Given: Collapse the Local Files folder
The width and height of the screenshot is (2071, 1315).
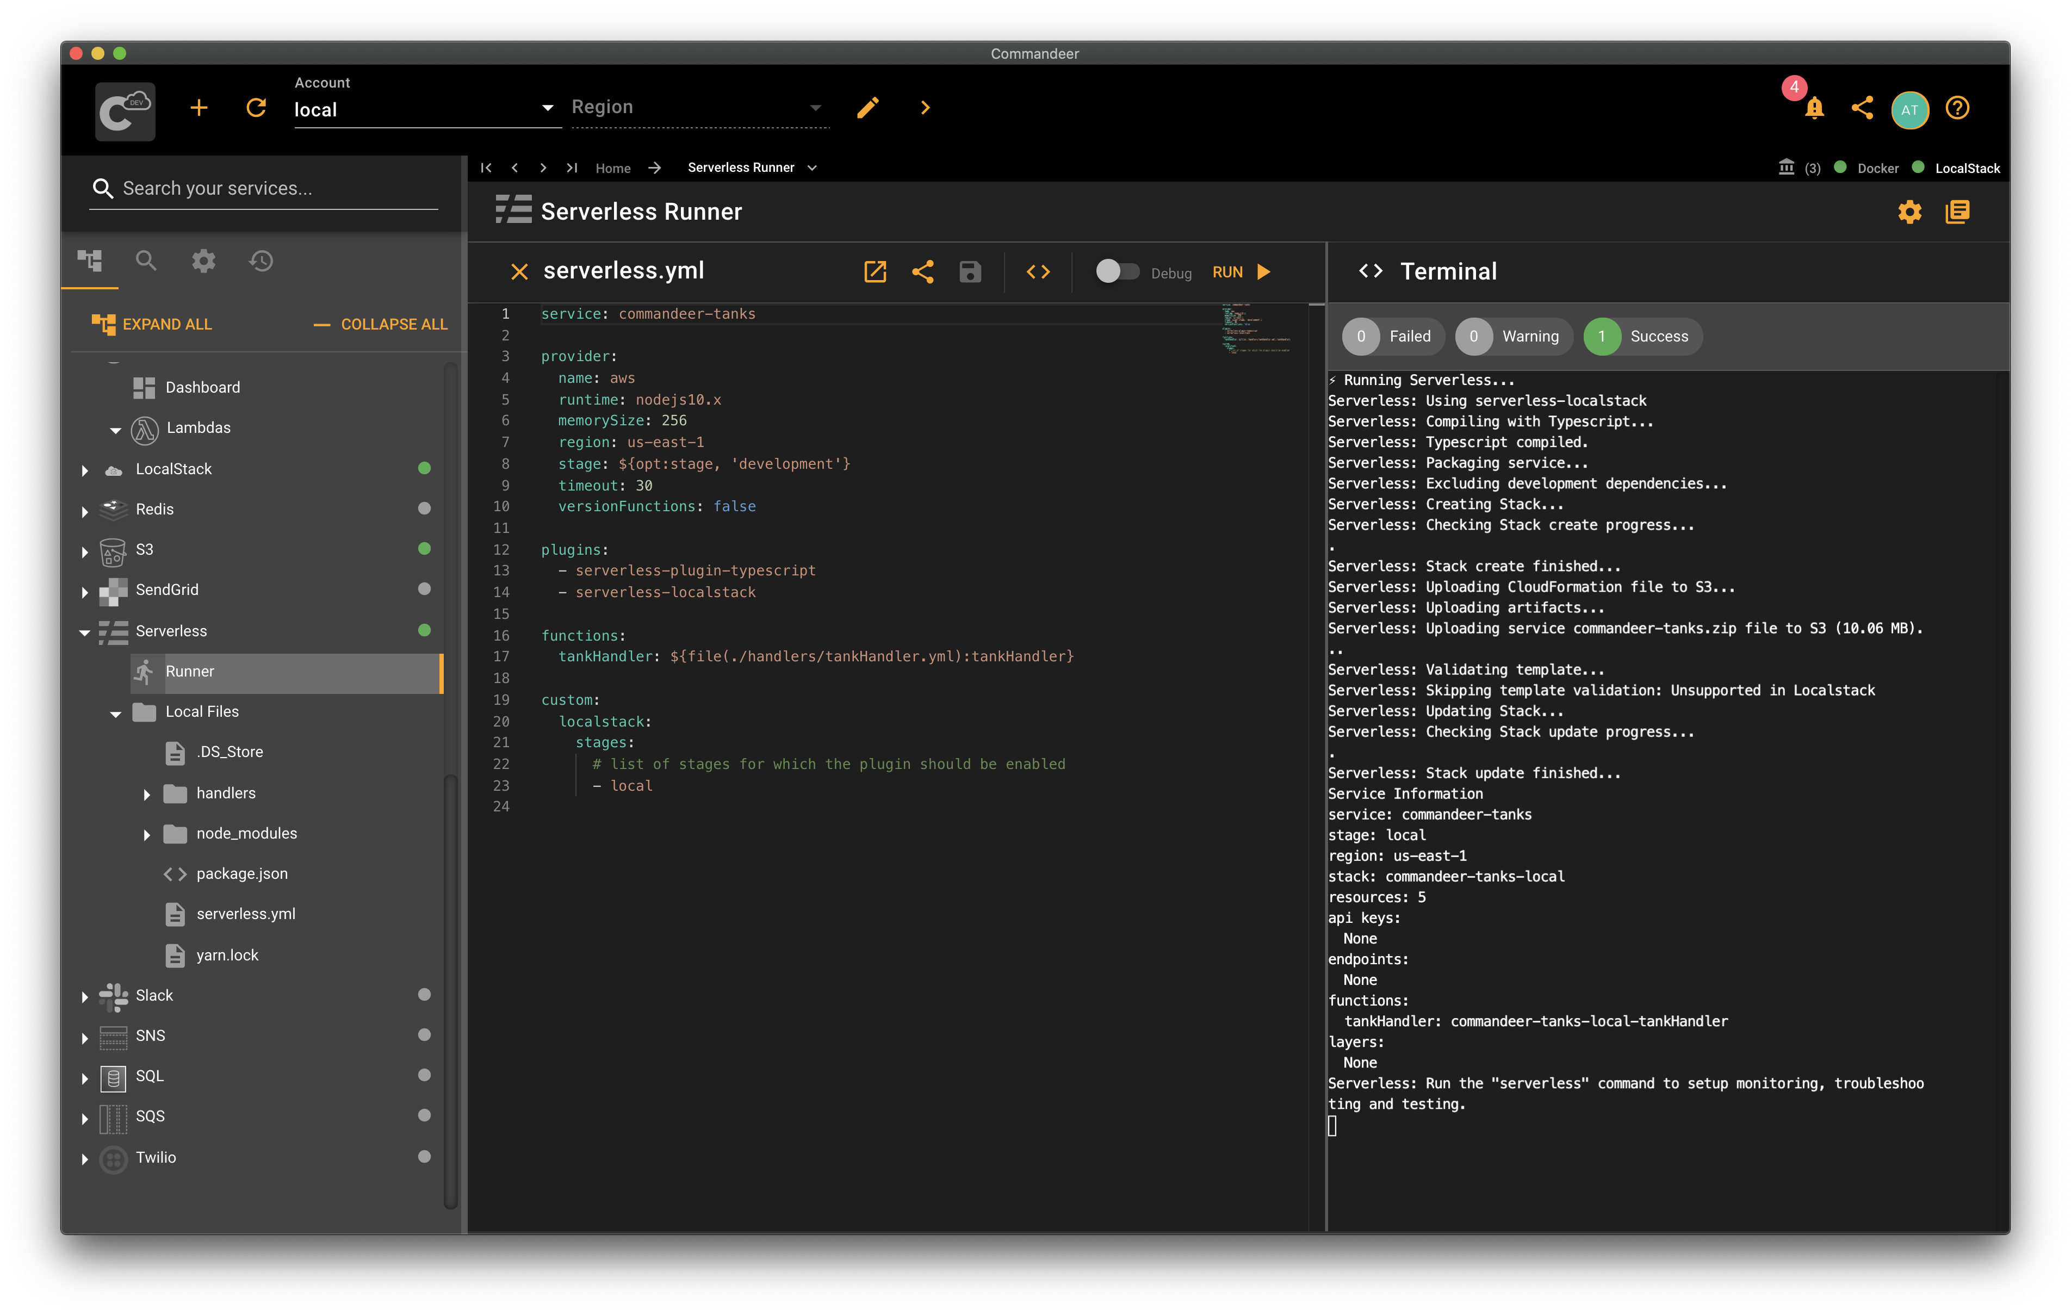Looking at the screenshot, I should pyautogui.click(x=115, y=714).
